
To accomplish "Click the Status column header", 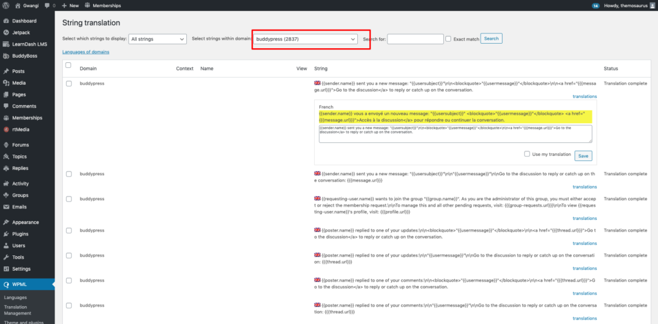I will click(610, 69).
